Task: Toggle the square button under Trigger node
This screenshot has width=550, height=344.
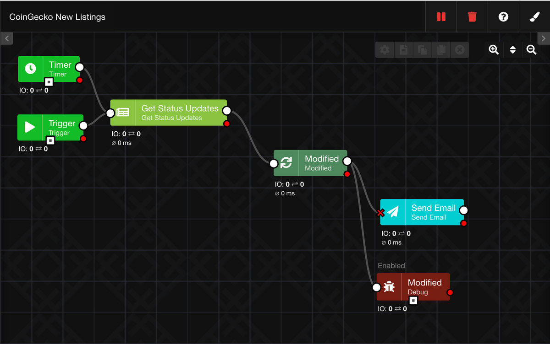Action: (x=50, y=140)
